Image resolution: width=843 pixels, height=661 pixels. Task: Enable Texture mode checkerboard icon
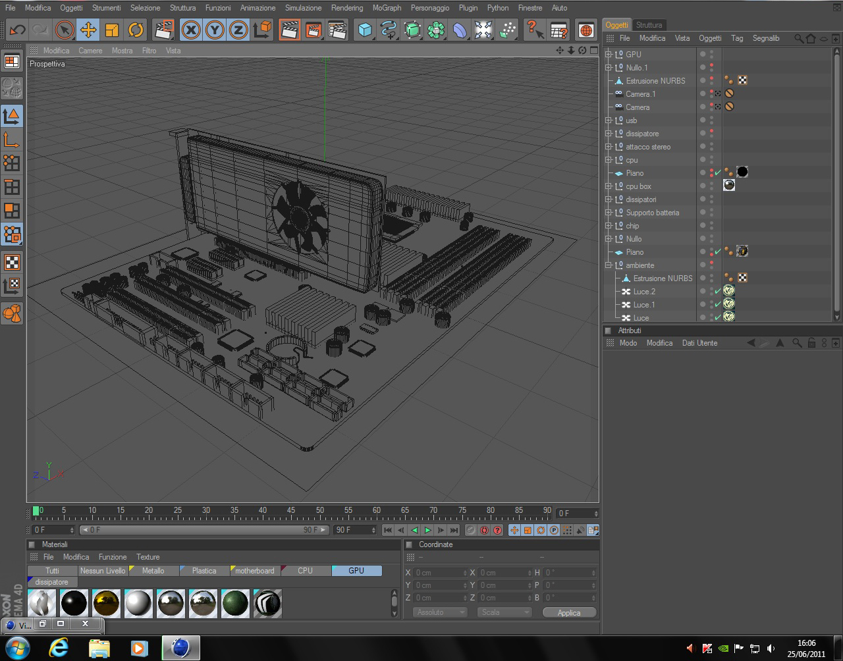point(12,262)
